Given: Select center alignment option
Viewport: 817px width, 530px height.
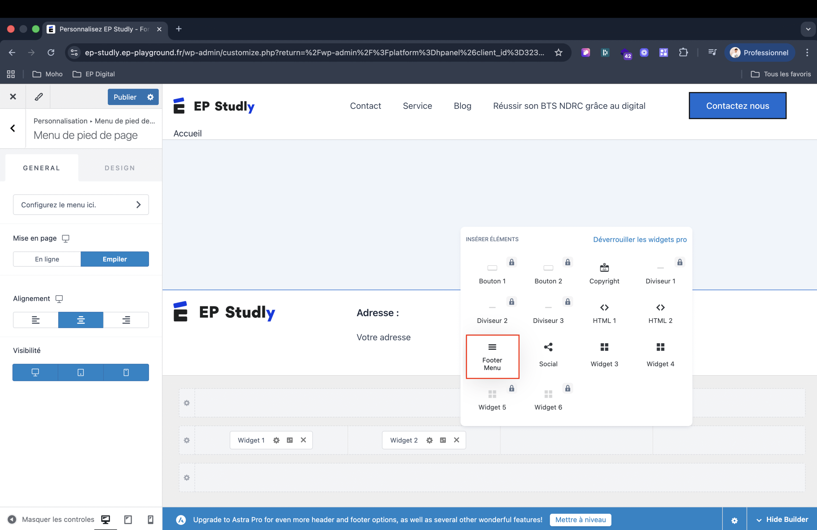Looking at the screenshot, I should point(81,320).
